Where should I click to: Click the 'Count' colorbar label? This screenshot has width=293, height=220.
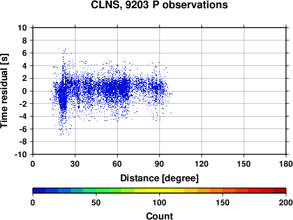[159, 216]
